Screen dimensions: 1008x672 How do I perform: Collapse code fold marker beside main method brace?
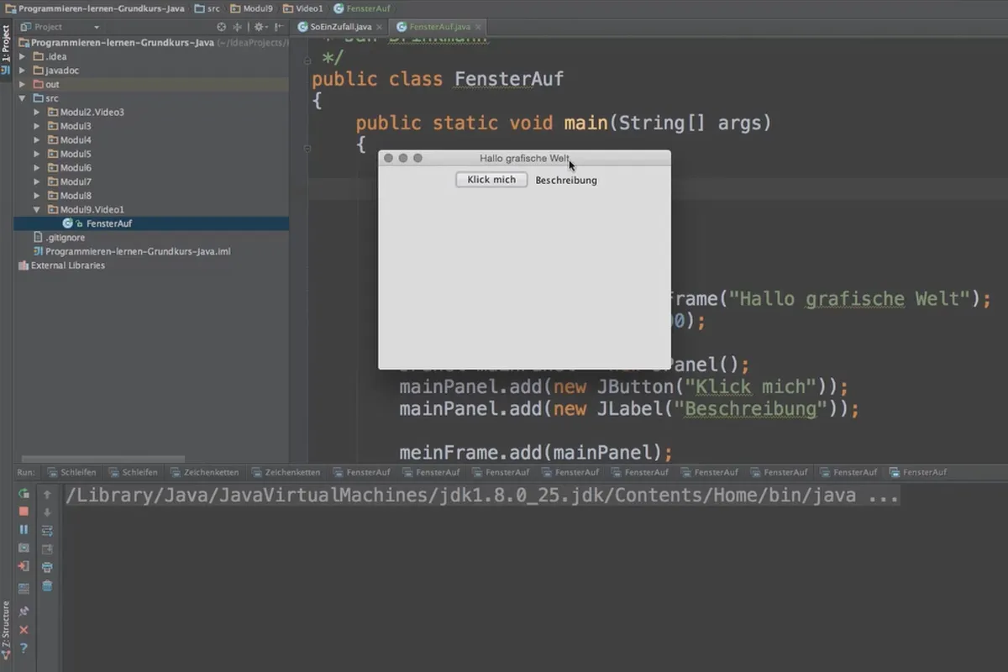[307, 148]
